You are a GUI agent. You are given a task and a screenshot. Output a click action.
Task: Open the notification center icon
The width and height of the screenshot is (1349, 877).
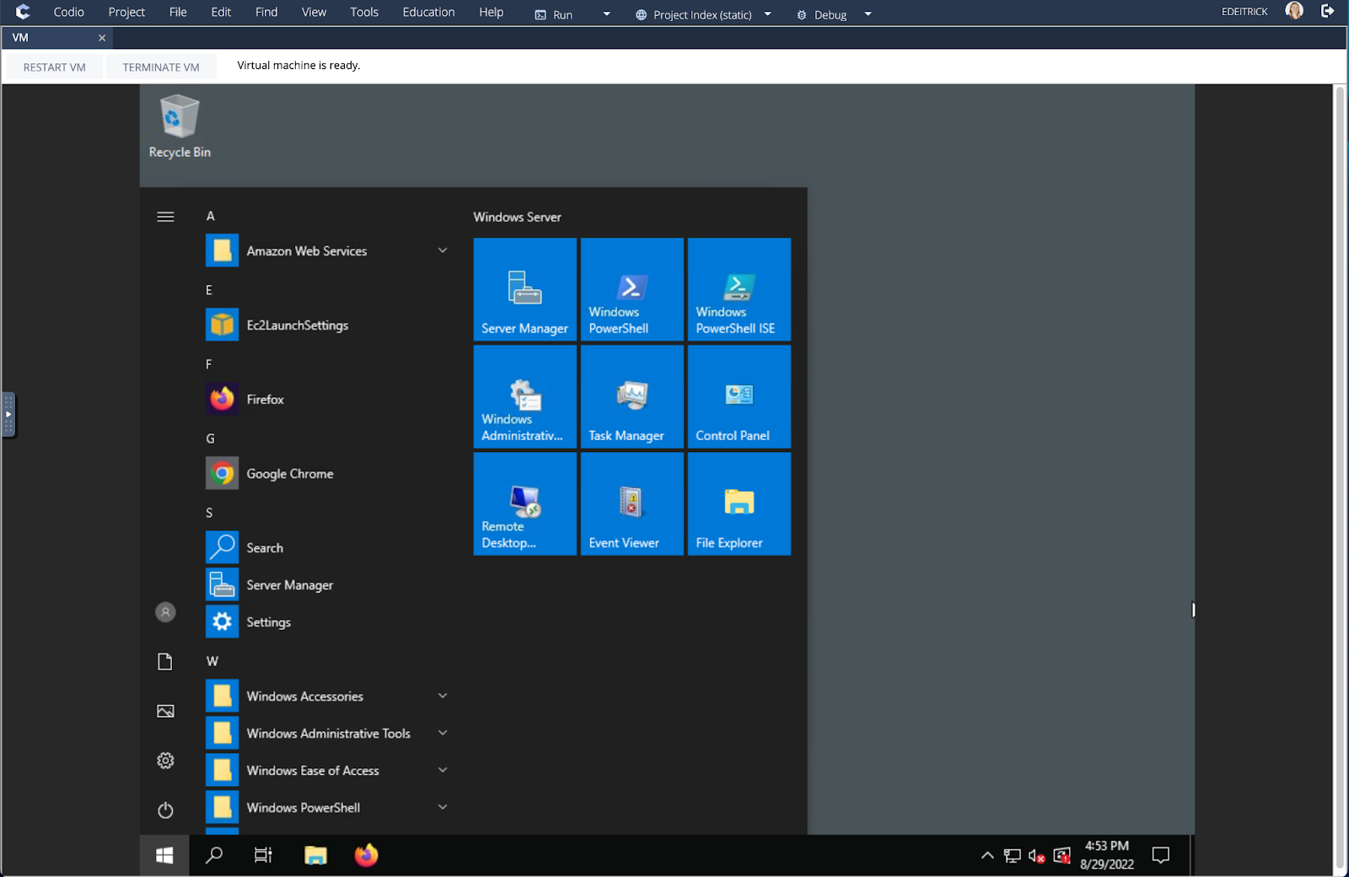click(x=1161, y=855)
